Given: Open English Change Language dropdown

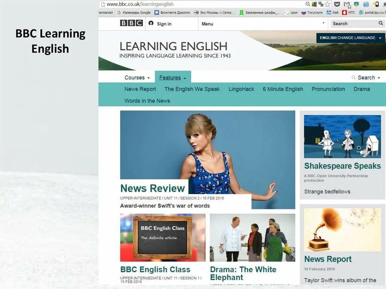Looking at the screenshot, I should point(350,38).
